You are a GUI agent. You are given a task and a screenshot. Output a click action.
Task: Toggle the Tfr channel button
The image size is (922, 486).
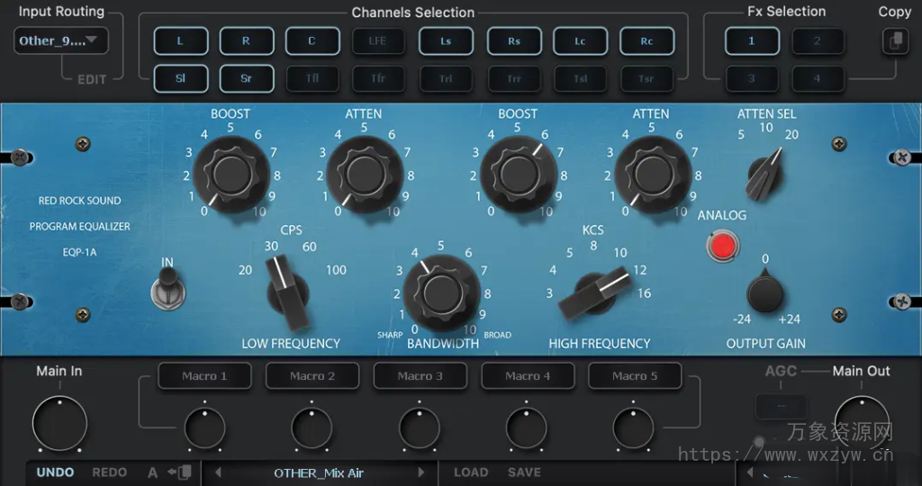378,78
